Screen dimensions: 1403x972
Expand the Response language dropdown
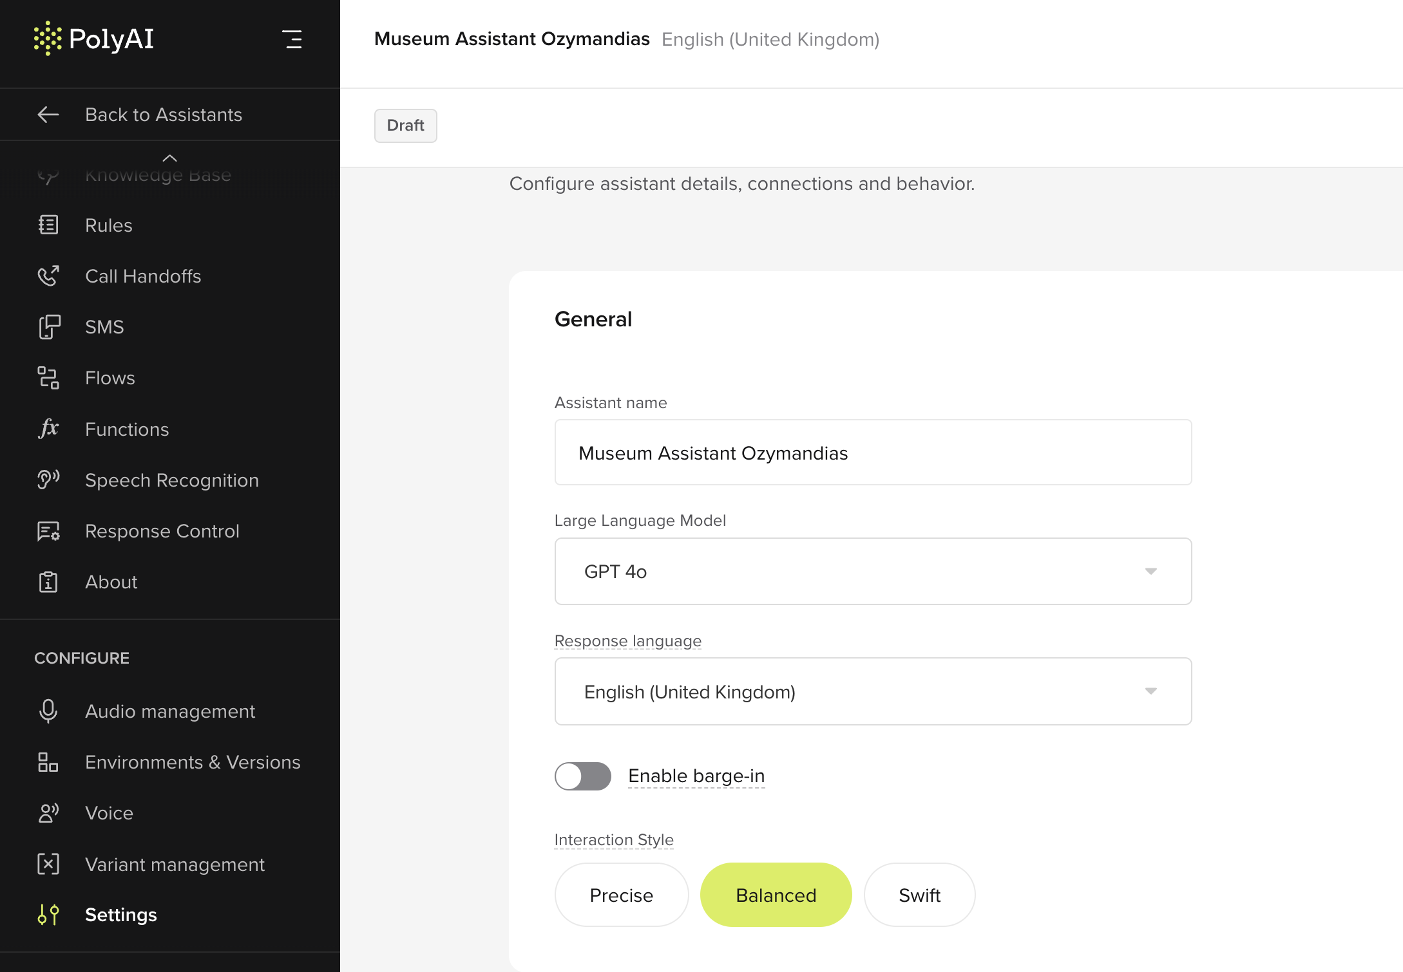coord(873,692)
